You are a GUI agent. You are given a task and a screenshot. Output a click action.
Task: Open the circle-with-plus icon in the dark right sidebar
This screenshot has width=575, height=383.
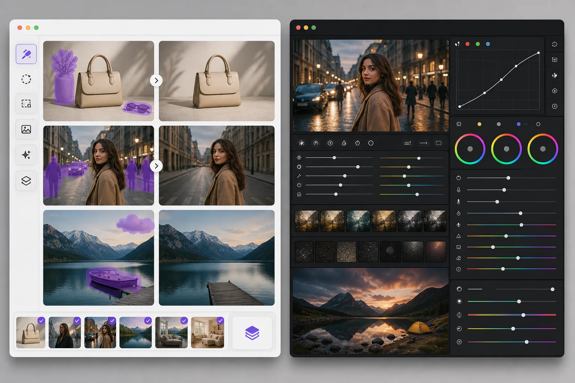click(554, 91)
